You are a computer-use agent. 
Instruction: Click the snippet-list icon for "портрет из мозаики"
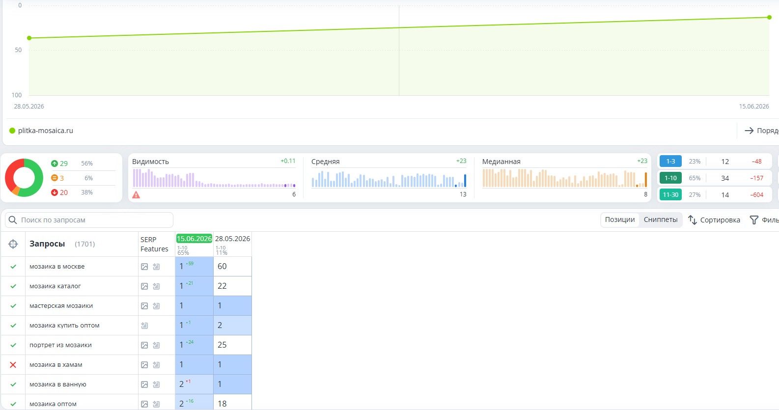156,345
